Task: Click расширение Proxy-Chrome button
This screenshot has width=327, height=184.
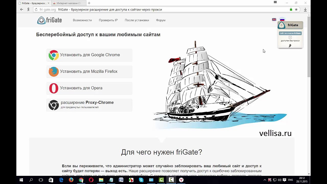Action: click(89, 105)
